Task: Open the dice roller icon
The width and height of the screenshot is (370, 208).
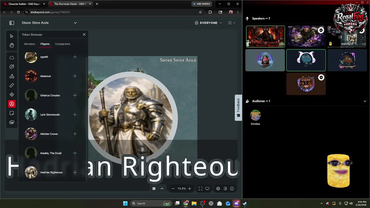Action: pos(218,189)
